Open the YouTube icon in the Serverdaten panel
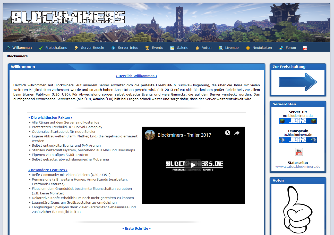 point(299,152)
